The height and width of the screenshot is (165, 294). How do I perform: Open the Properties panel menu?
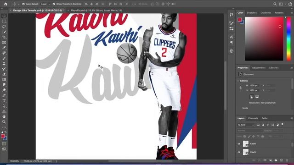[292, 68]
